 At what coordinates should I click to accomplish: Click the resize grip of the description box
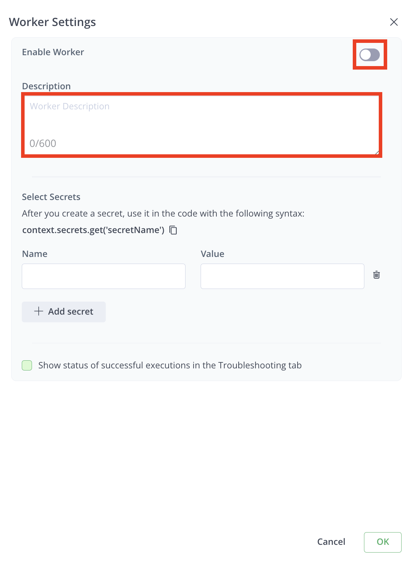tap(377, 152)
